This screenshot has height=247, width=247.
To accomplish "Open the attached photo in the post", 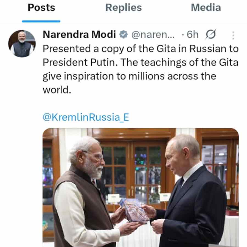I will 141,187.
